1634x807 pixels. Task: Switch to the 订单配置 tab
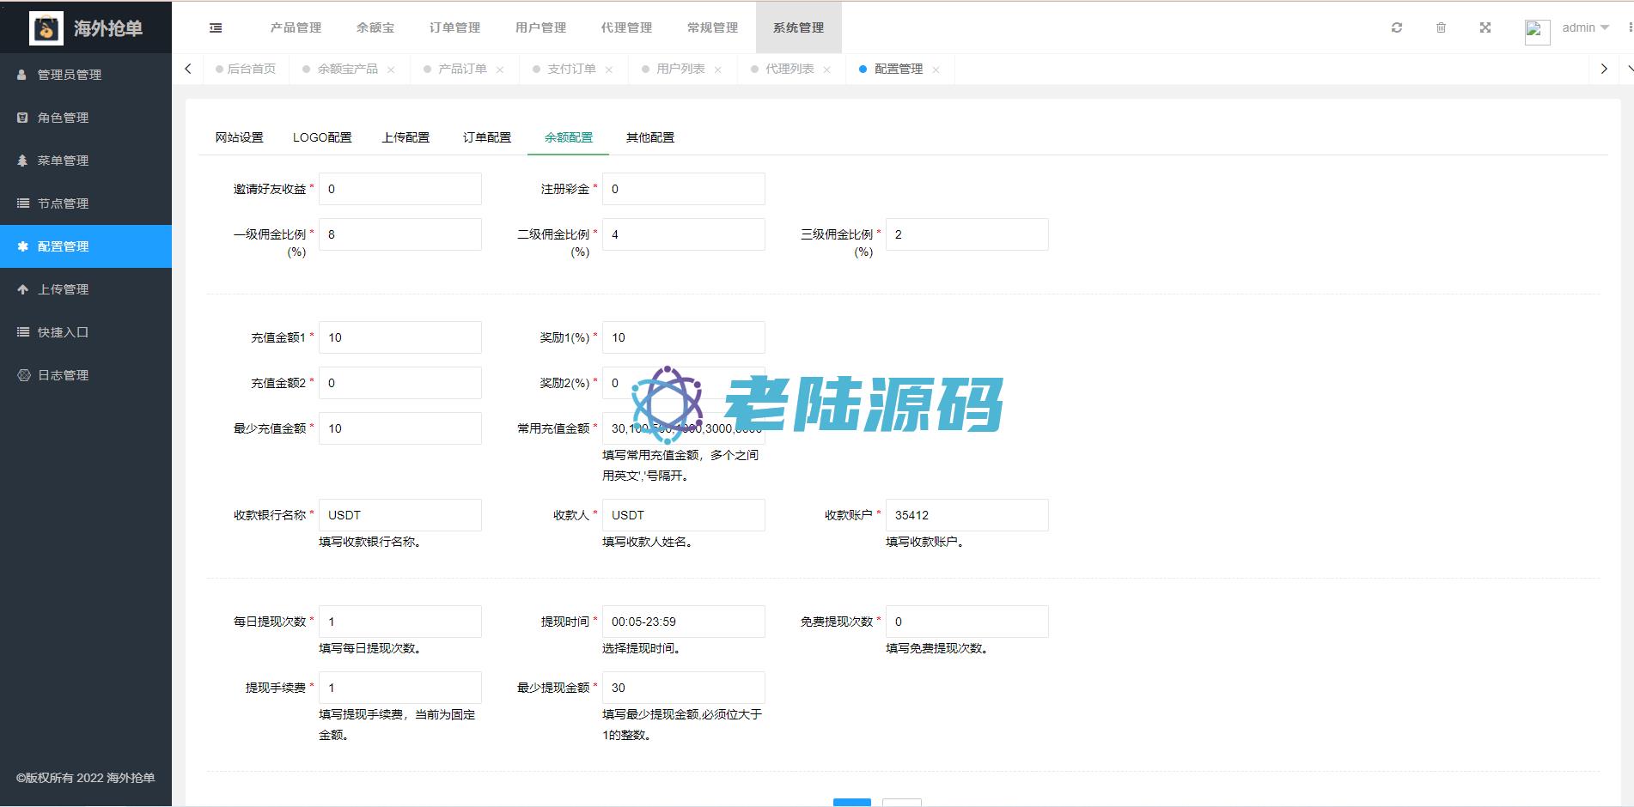point(486,137)
